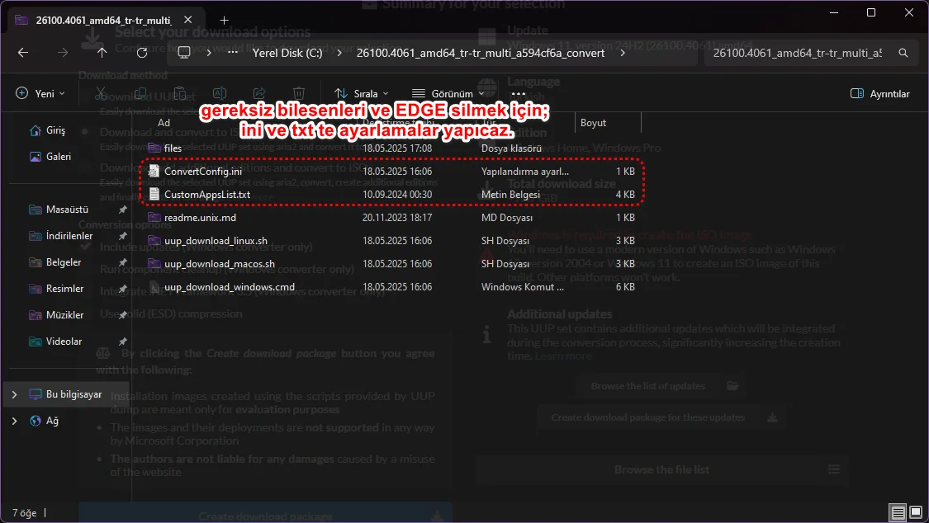Open Galeri in sidebar
The image size is (929, 523).
pos(50,156)
